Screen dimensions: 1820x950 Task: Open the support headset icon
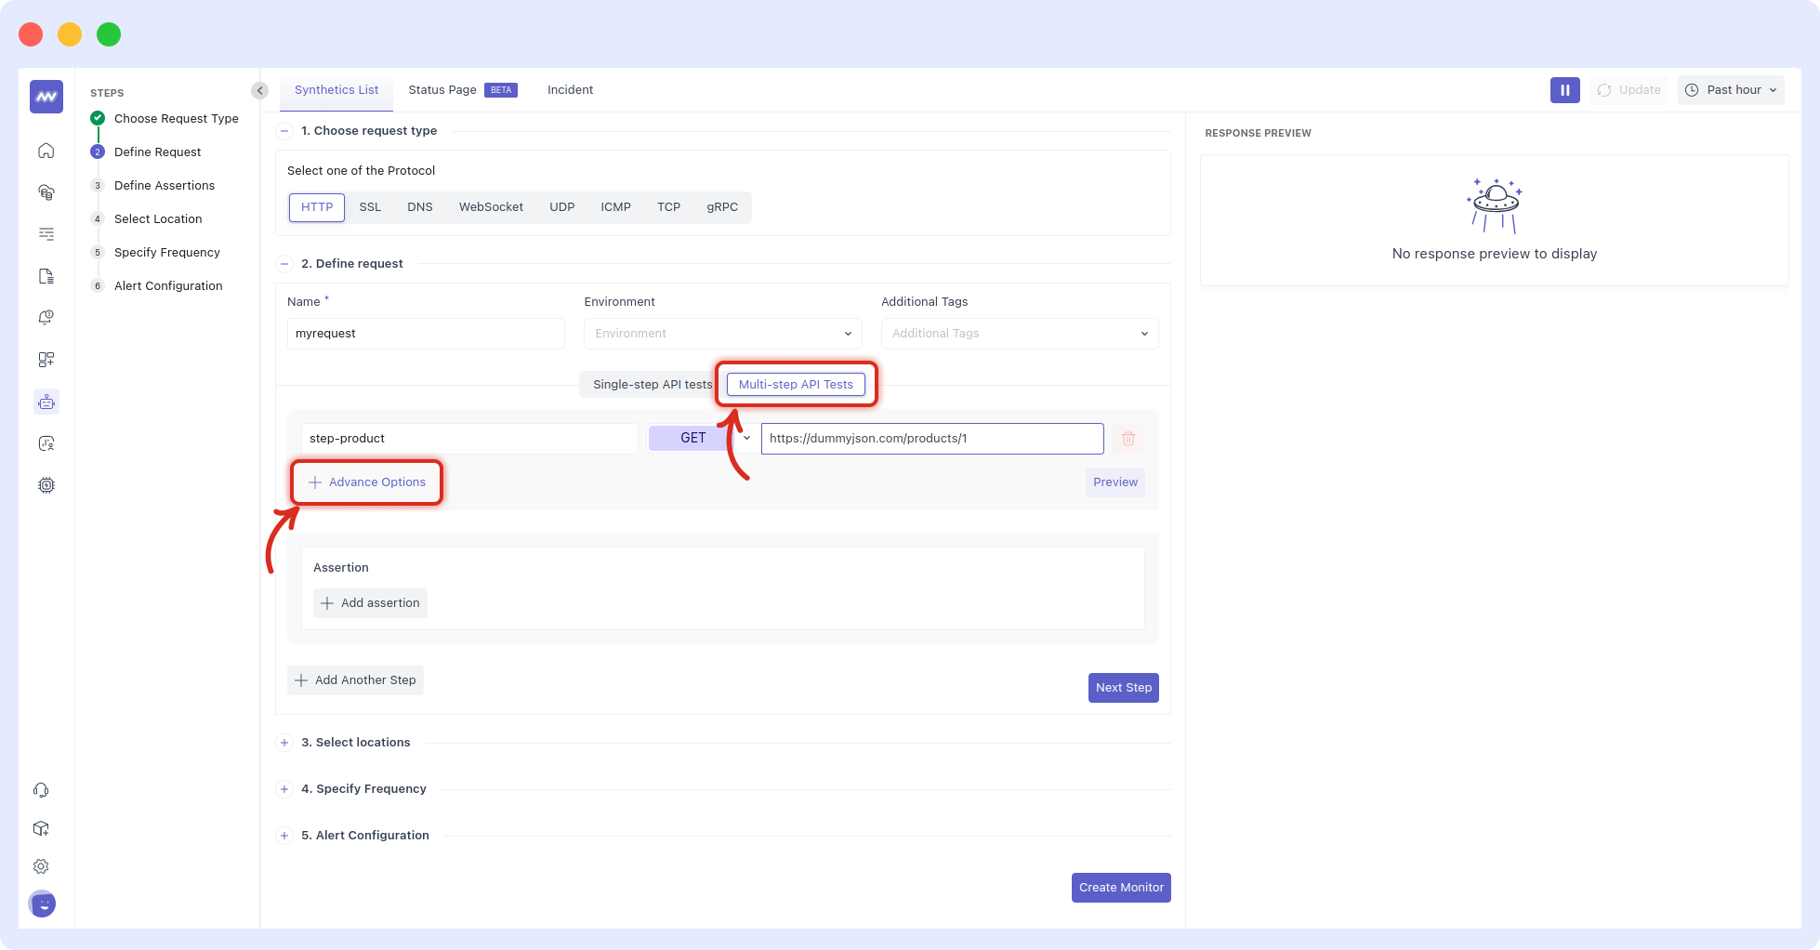[41, 789]
